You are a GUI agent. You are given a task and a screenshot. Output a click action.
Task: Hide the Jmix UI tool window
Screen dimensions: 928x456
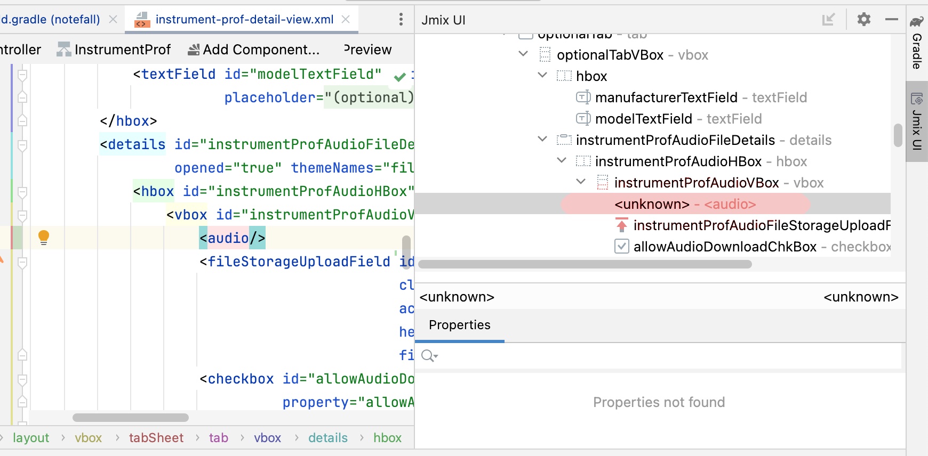[x=892, y=20]
